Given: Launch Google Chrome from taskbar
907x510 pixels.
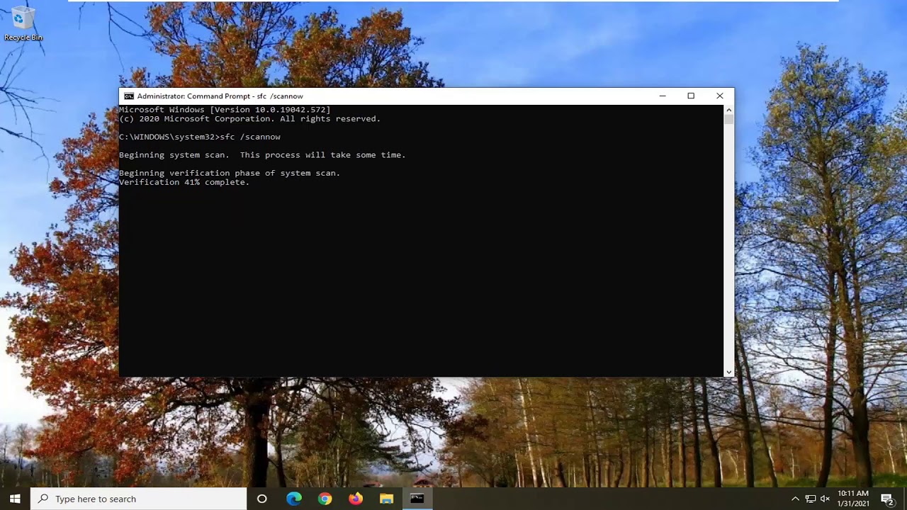Looking at the screenshot, I should pos(325,499).
